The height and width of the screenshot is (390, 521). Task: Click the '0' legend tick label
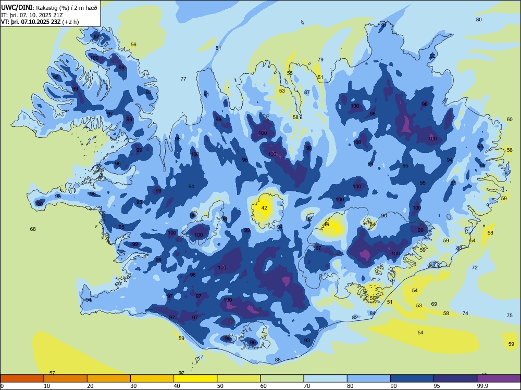point(2,386)
